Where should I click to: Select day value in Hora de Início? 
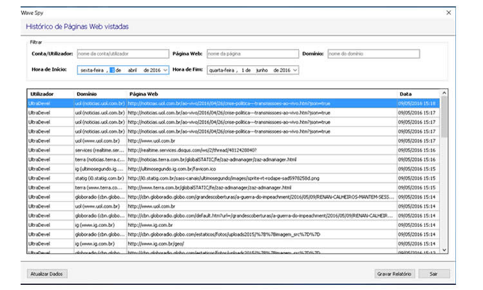click(x=112, y=70)
